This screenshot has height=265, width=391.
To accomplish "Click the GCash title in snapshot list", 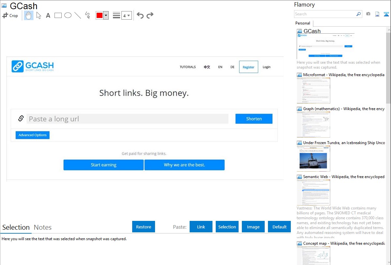I will pyautogui.click(x=312, y=31).
